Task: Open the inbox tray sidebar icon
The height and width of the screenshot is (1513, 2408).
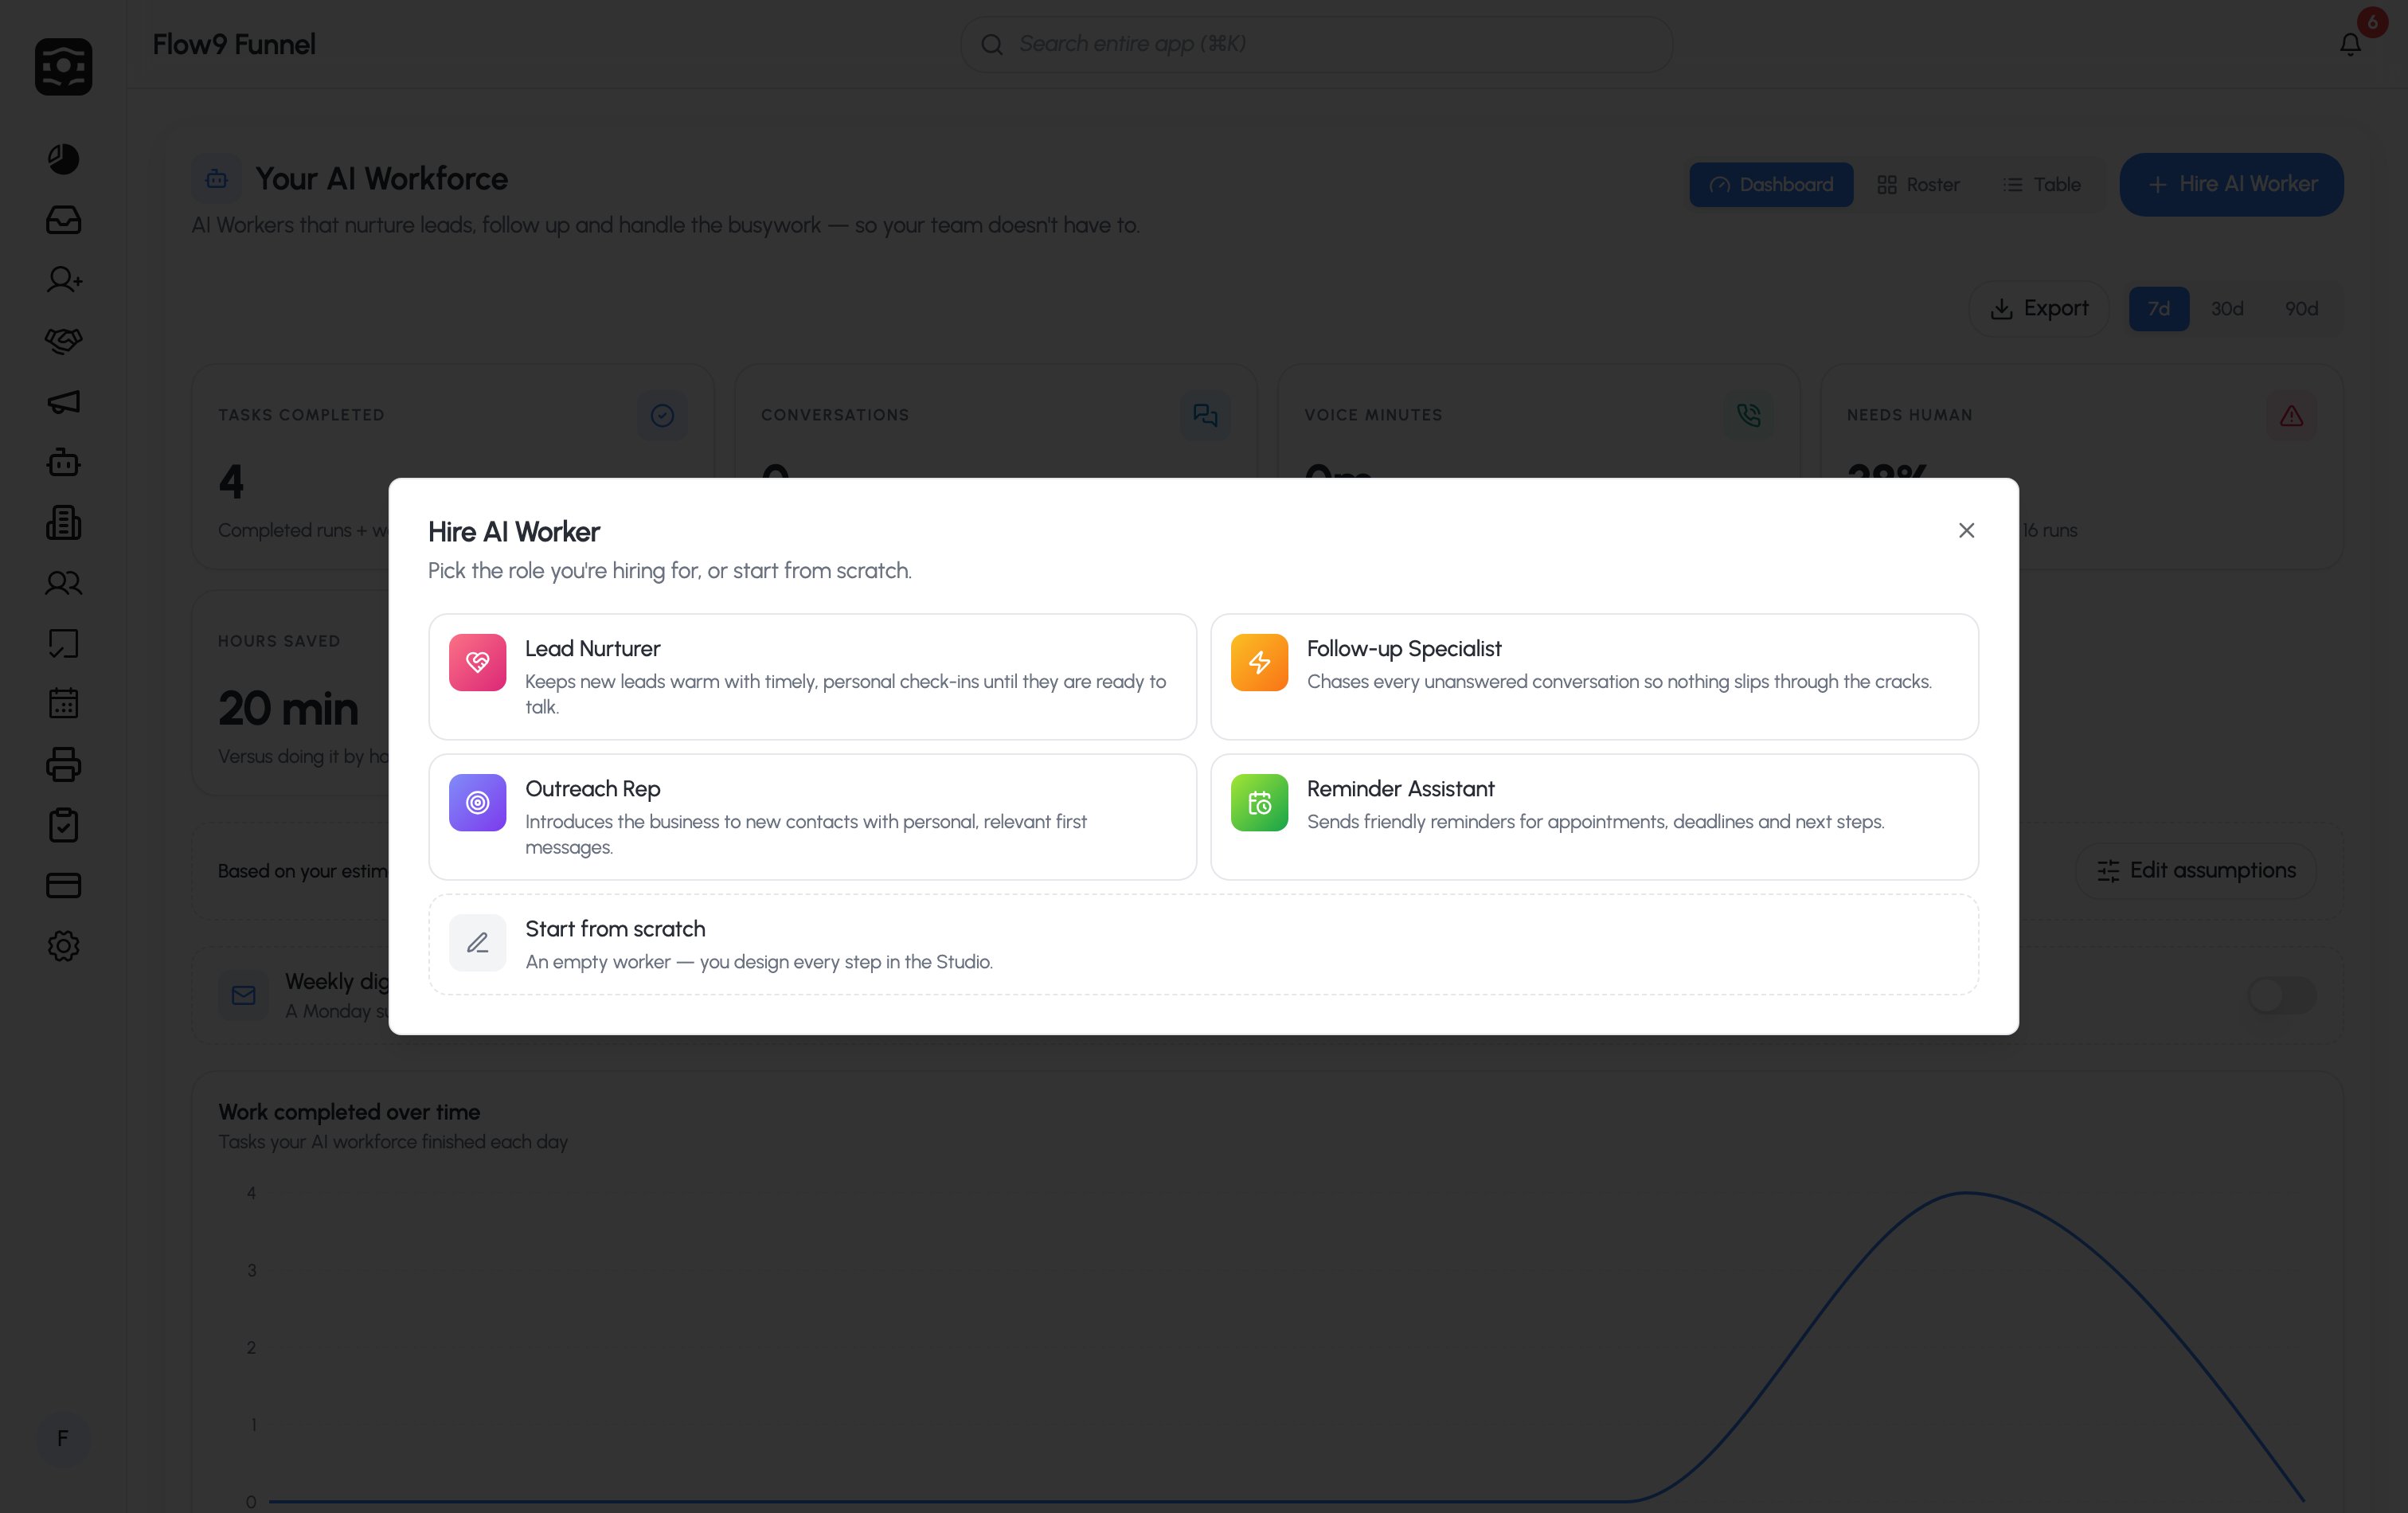Action: 63,220
